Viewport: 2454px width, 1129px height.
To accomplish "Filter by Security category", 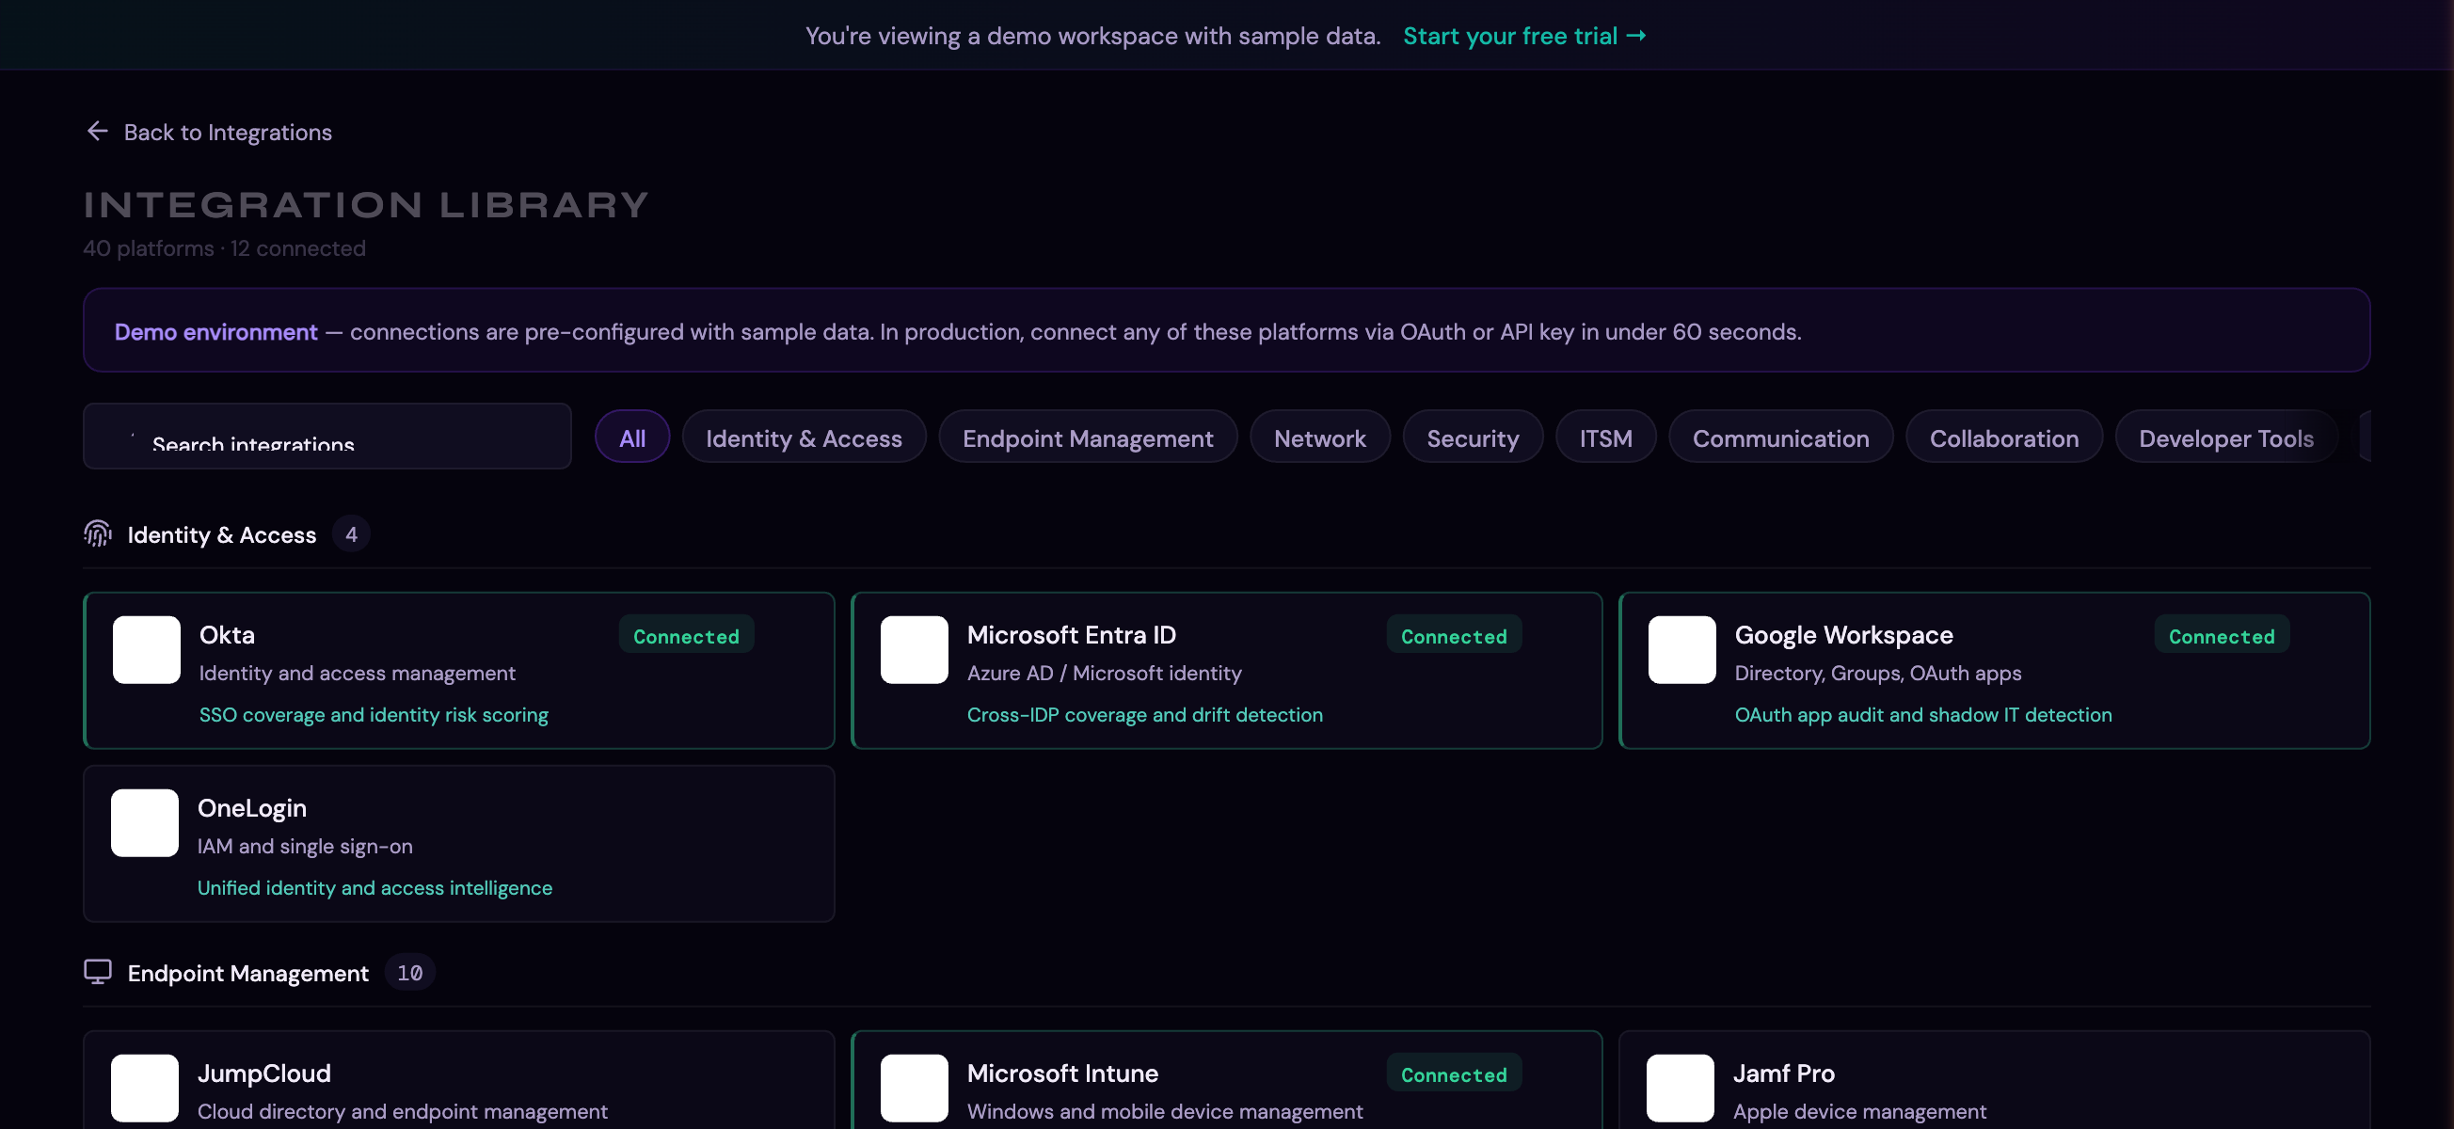I will point(1472,437).
